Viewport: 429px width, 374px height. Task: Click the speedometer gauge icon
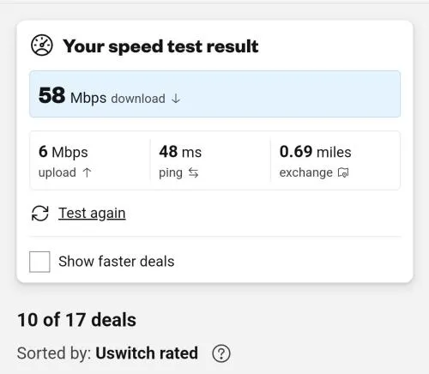click(42, 45)
